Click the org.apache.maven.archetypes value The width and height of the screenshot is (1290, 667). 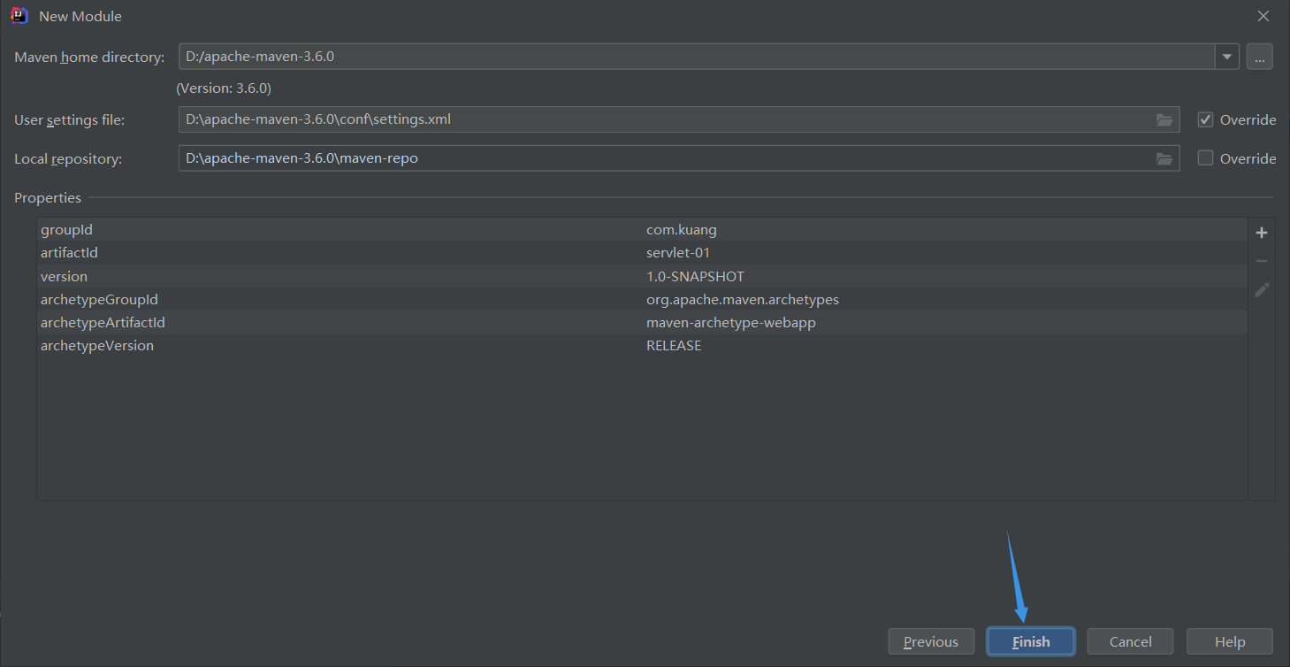[x=743, y=299]
